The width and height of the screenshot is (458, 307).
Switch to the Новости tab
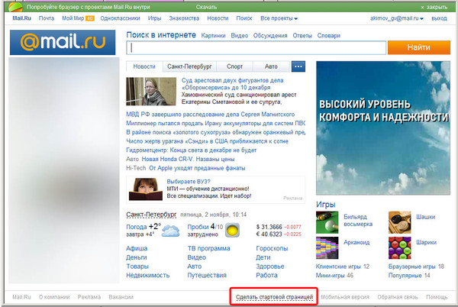pyautogui.click(x=144, y=66)
